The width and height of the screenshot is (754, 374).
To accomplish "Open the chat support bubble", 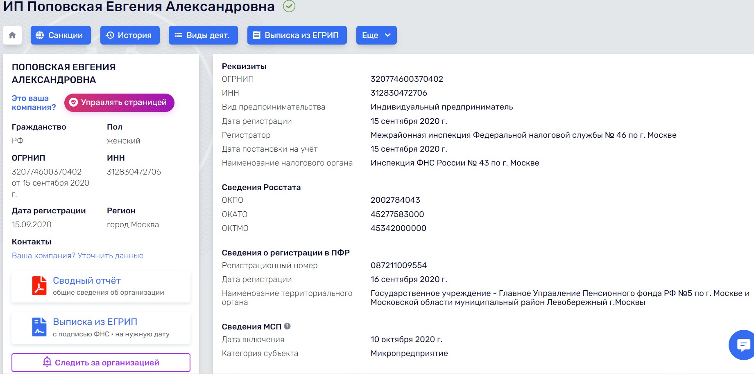I will coord(743,345).
